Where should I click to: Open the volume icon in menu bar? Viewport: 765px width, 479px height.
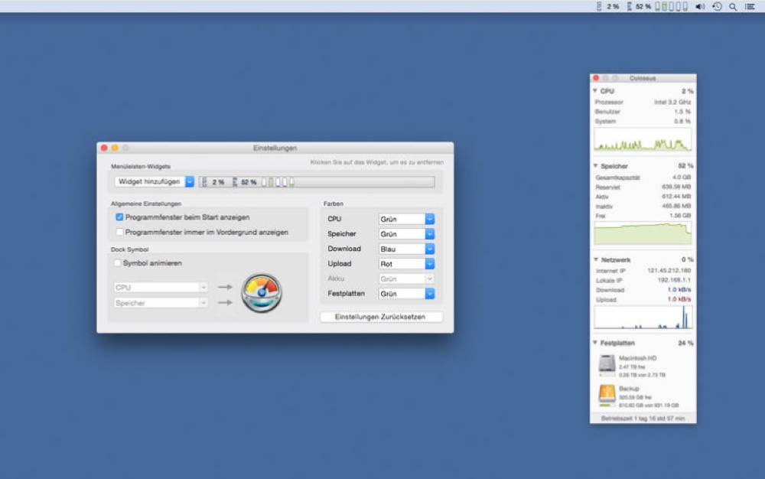pos(700,6)
